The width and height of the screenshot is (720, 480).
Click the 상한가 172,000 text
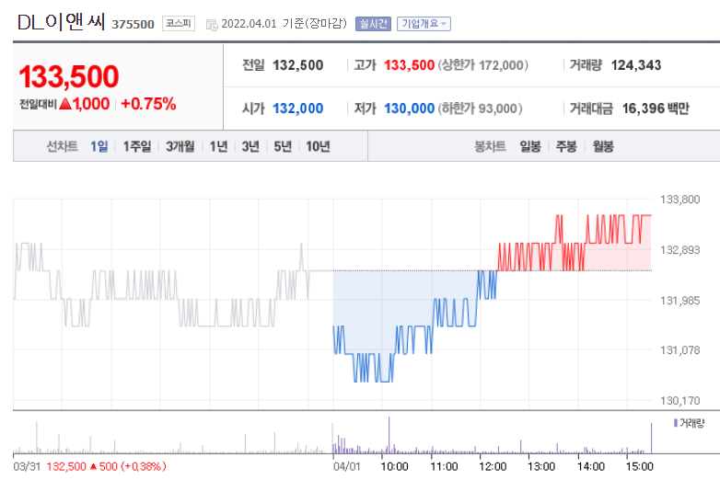point(483,65)
